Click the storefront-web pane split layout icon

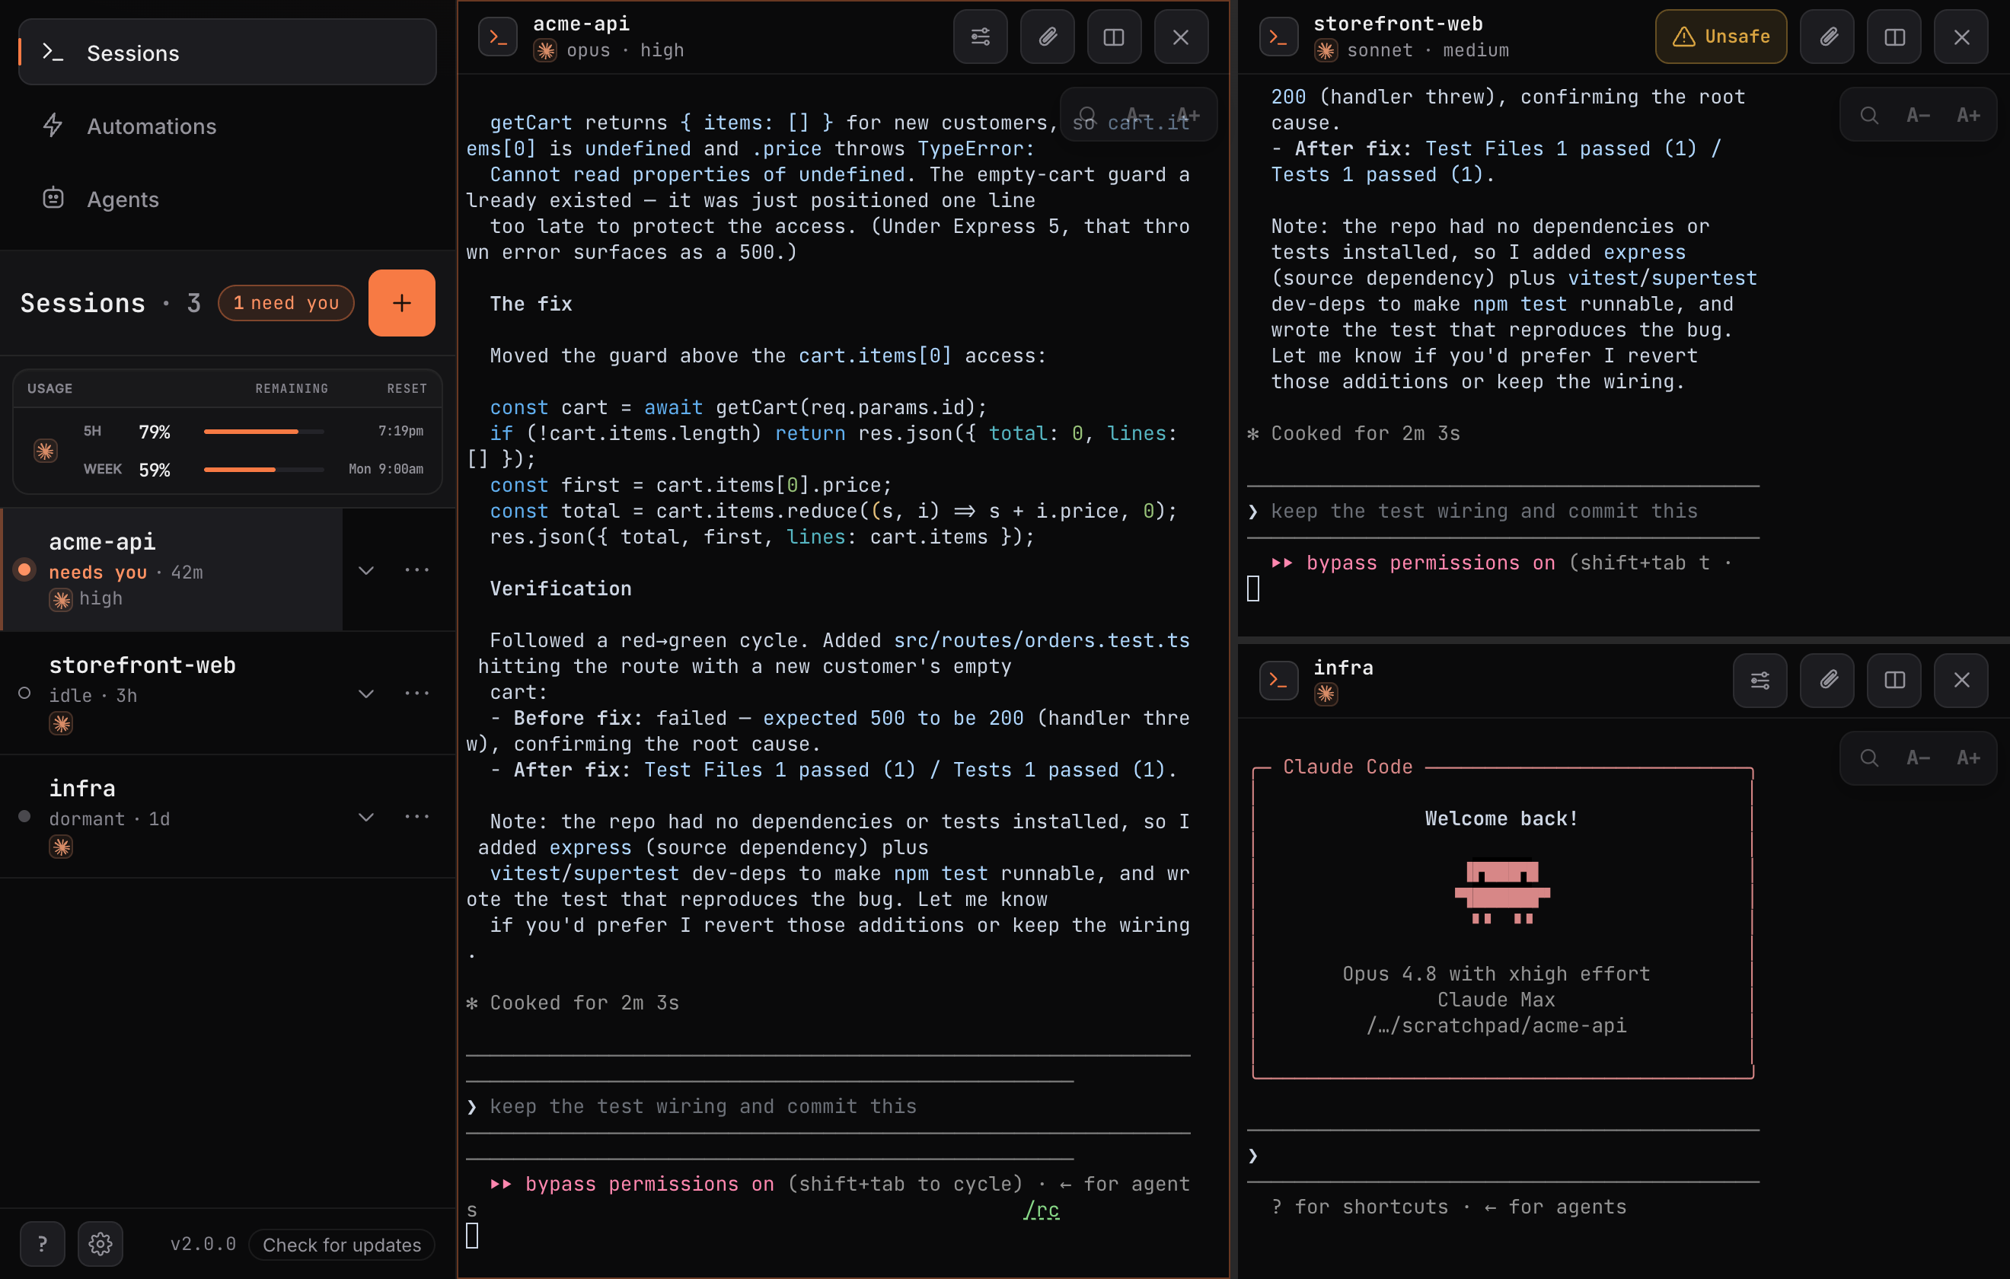[x=1895, y=37]
